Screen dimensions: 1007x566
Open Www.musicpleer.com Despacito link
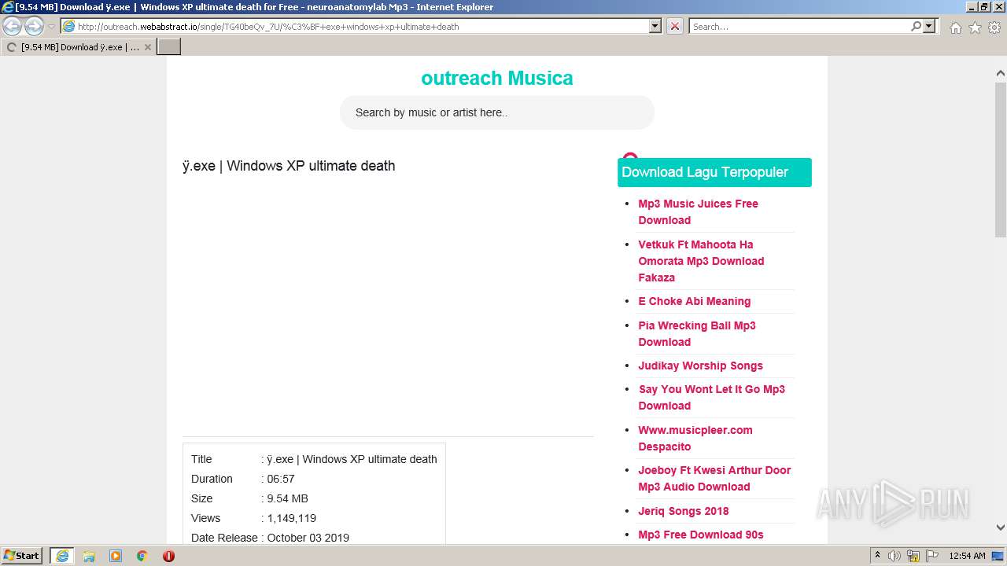click(695, 438)
